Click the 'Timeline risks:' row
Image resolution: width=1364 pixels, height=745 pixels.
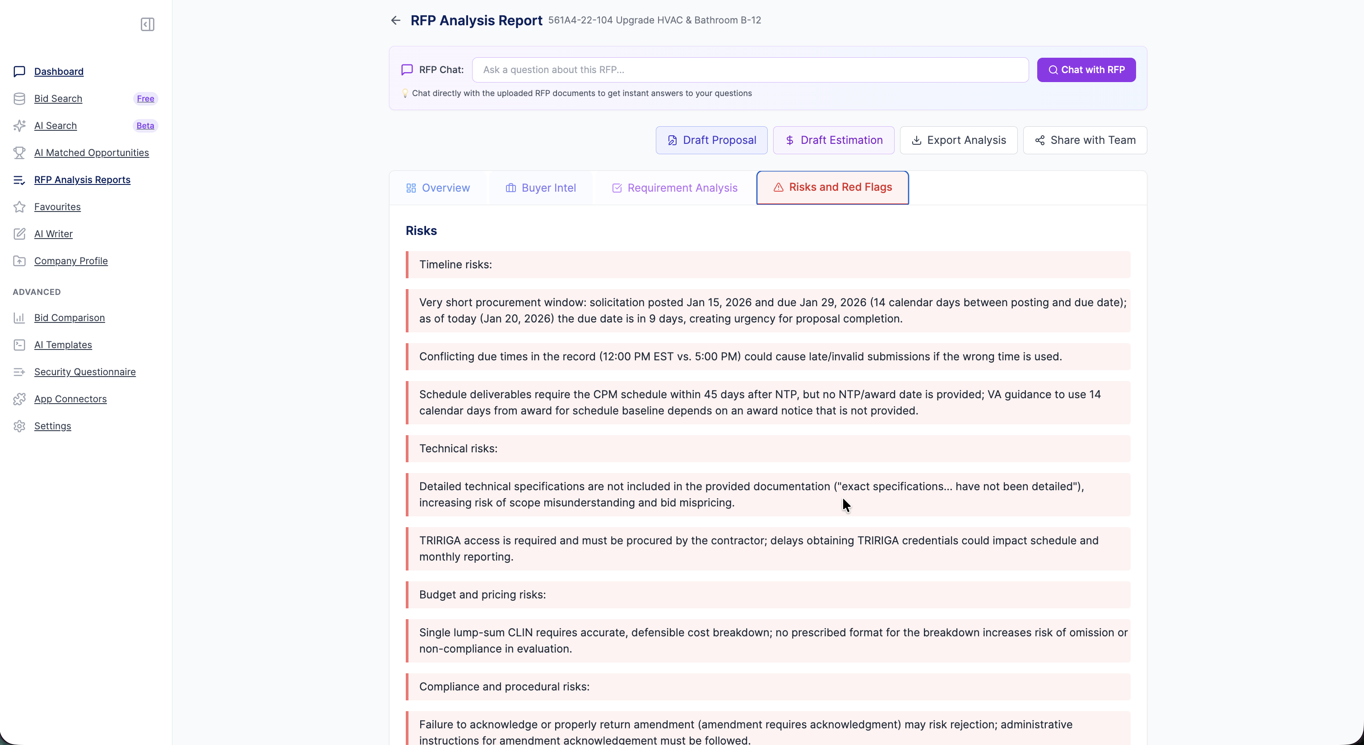point(768,265)
